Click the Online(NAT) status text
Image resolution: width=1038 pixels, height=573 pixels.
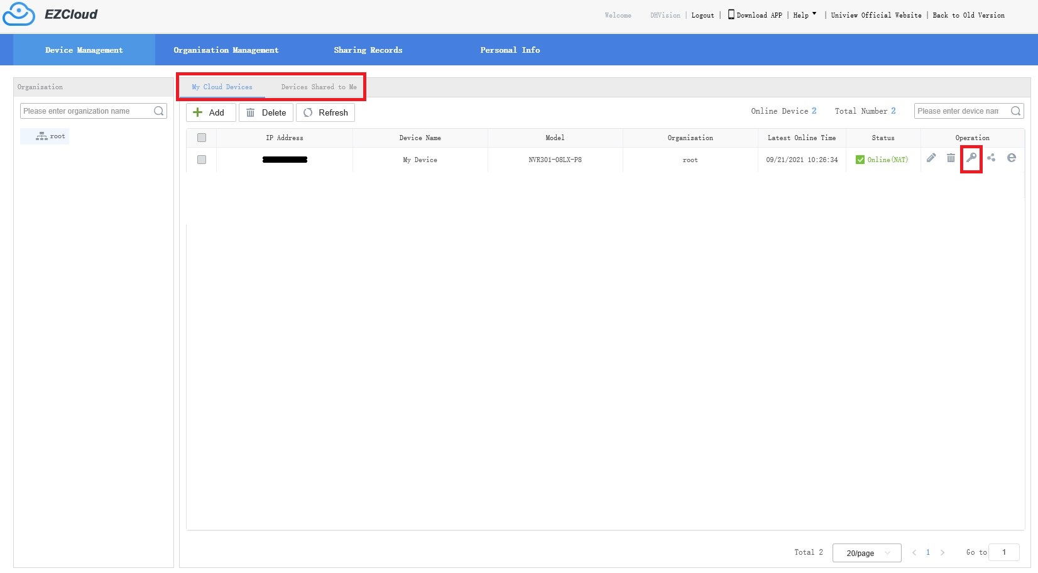point(888,160)
